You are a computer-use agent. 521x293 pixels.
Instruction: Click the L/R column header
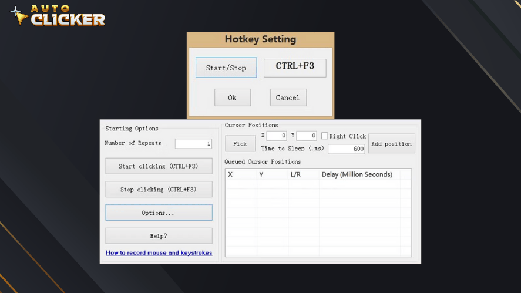coord(295,174)
